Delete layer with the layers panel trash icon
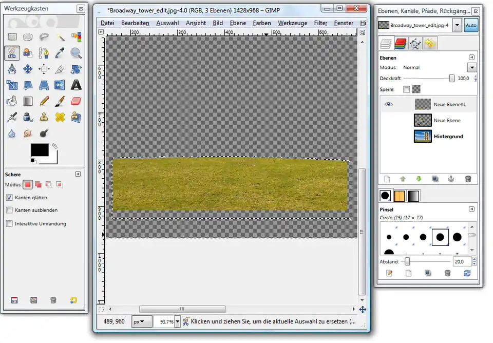Viewport: 493px width, 343px height. pos(468,179)
